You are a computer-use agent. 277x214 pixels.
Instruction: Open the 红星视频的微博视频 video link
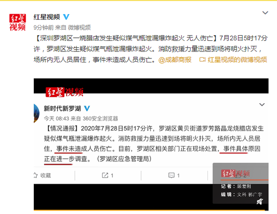coord(237,60)
